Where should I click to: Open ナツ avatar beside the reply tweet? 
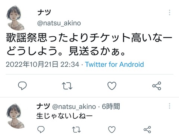click(x=15, y=116)
